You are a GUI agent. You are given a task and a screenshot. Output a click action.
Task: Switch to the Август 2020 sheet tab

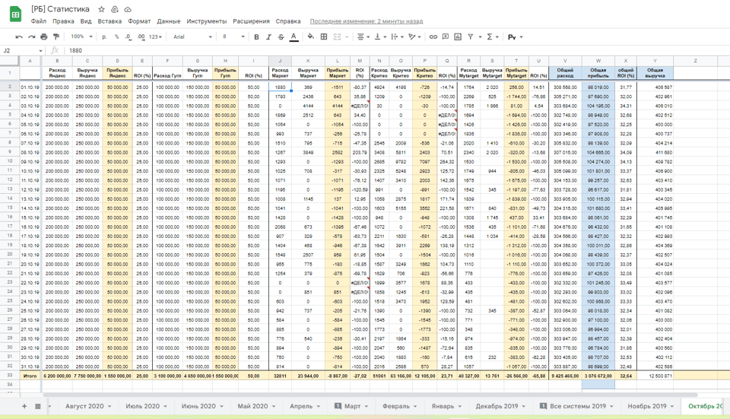pos(85,406)
